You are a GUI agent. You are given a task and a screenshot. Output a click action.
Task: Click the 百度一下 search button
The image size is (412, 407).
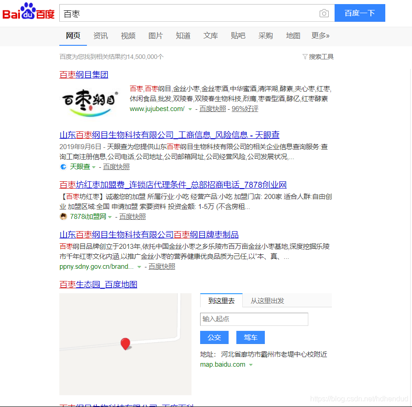(x=360, y=13)
